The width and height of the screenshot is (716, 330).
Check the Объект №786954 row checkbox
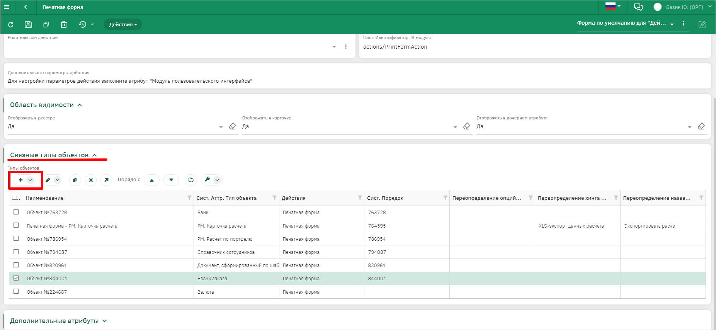point(16,238)
